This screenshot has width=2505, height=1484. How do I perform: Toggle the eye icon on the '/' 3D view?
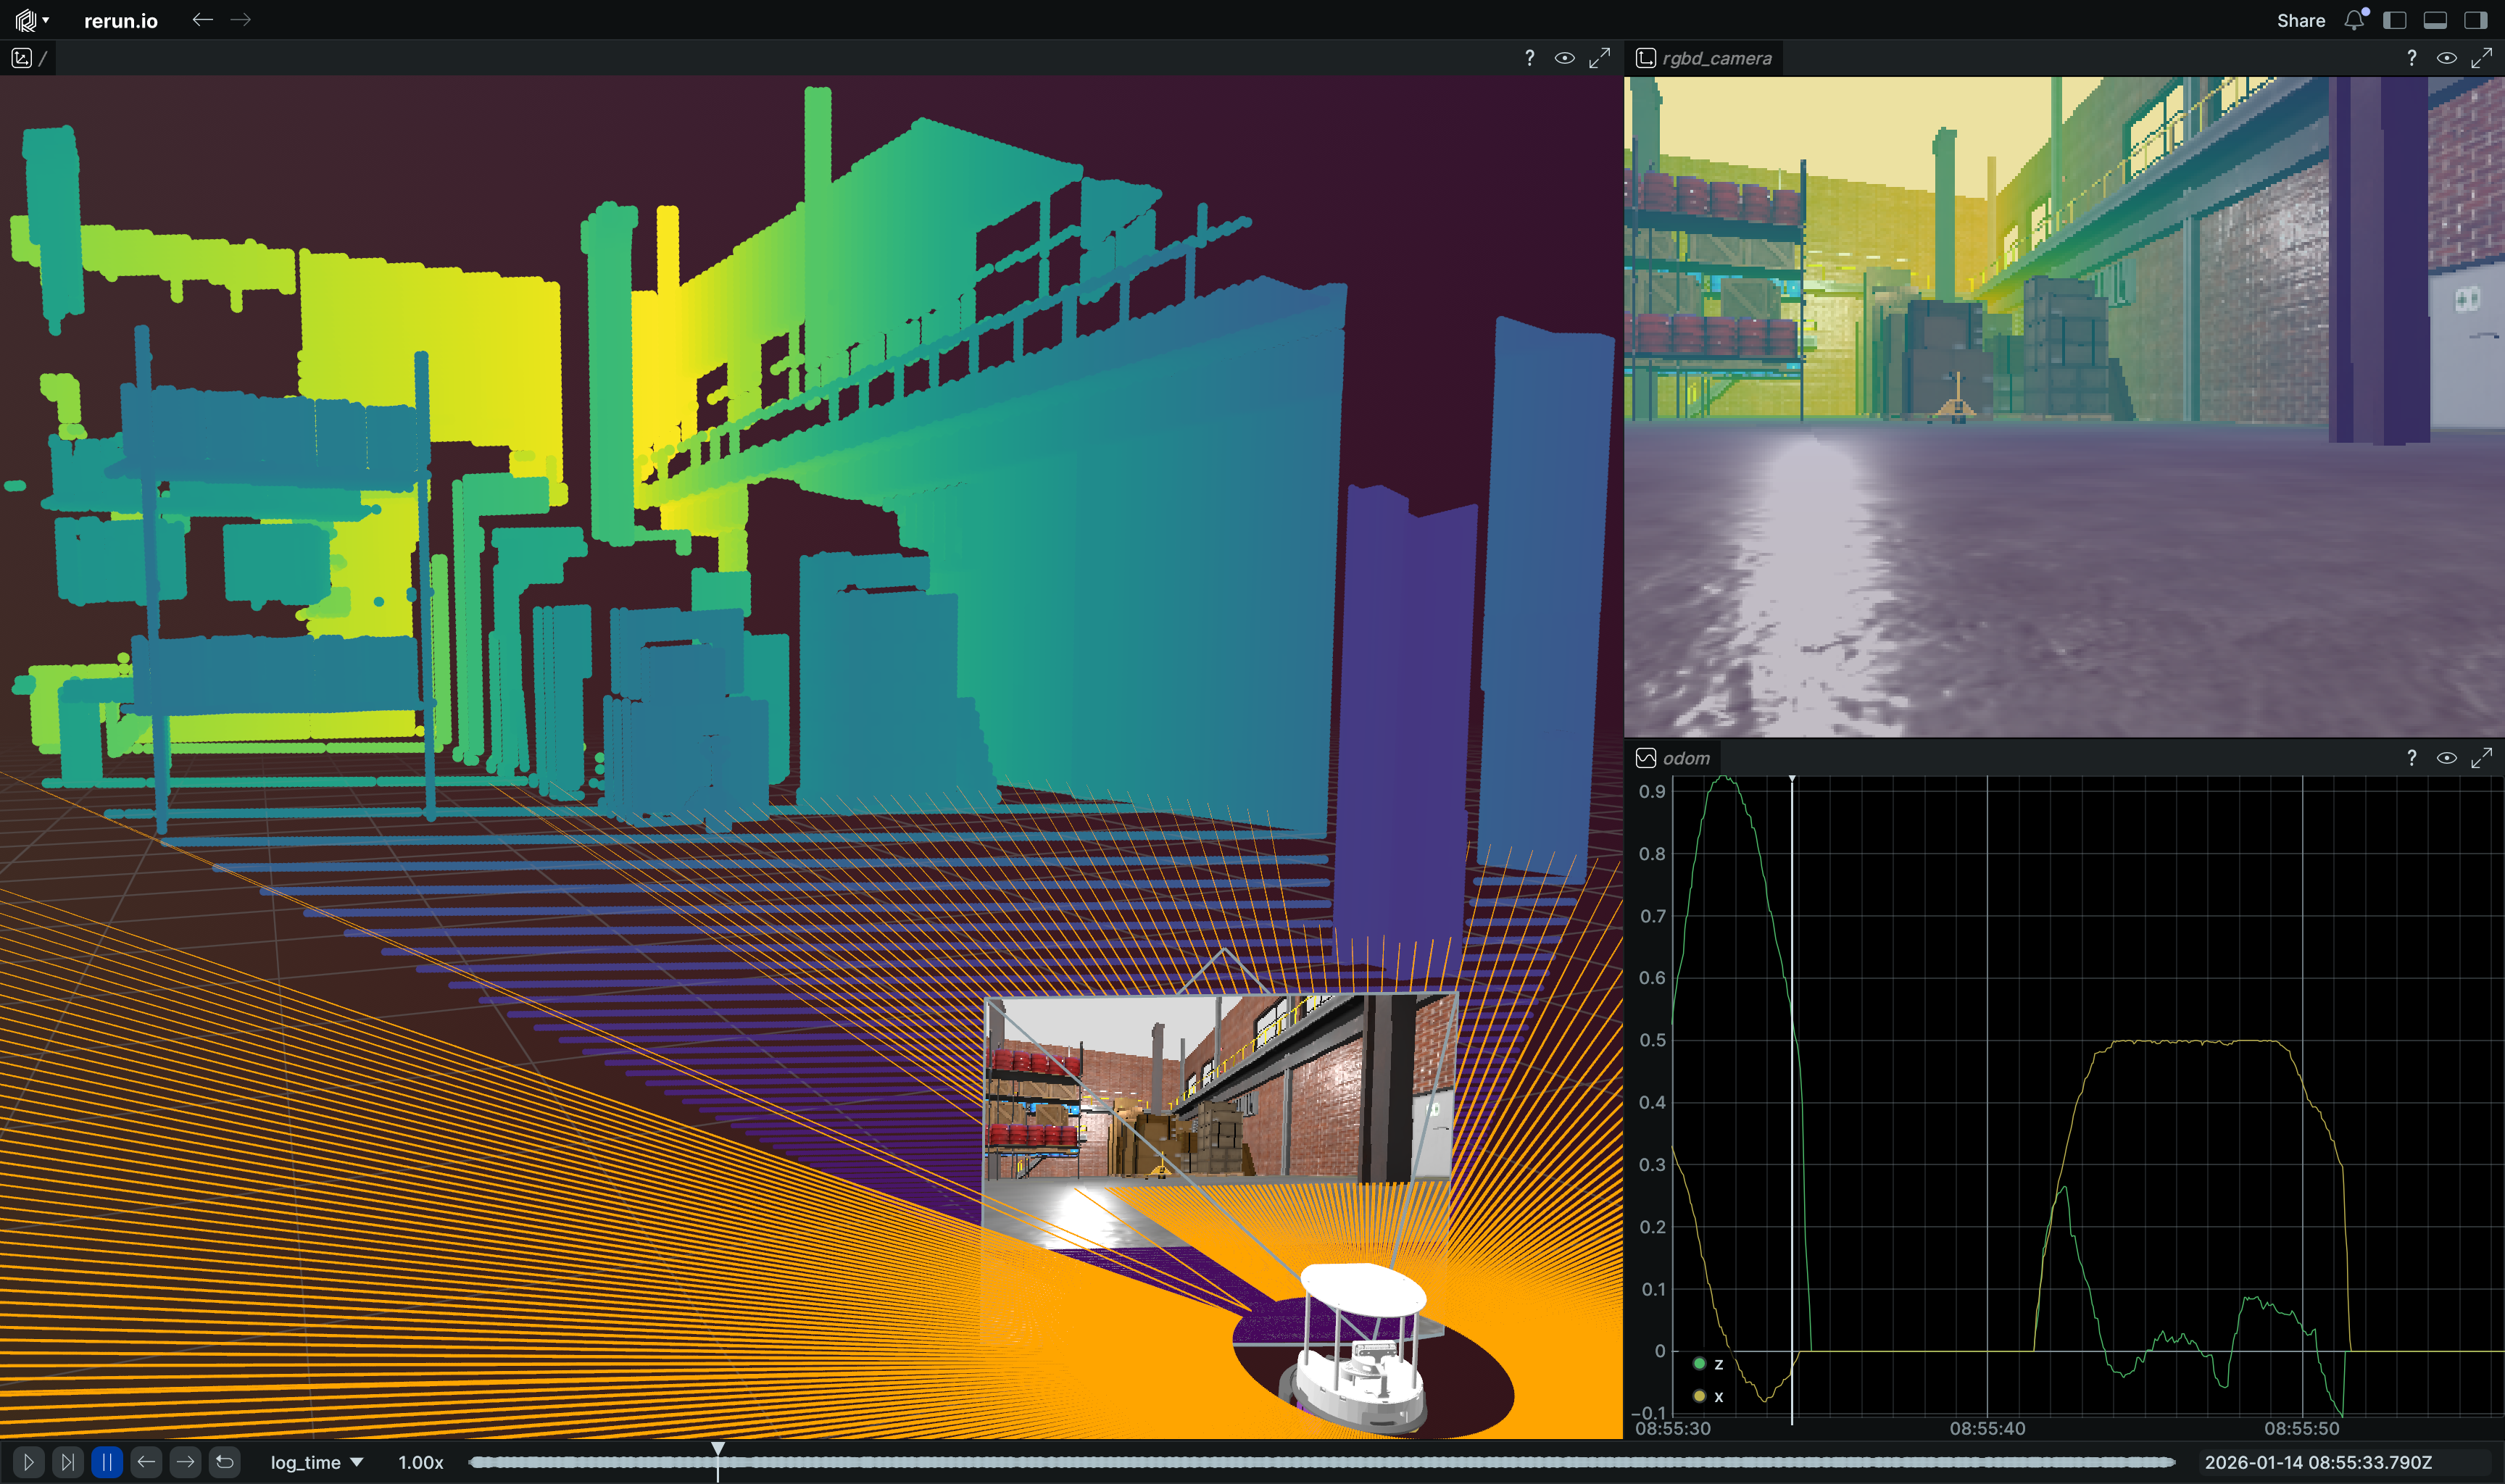[1564, 57]
